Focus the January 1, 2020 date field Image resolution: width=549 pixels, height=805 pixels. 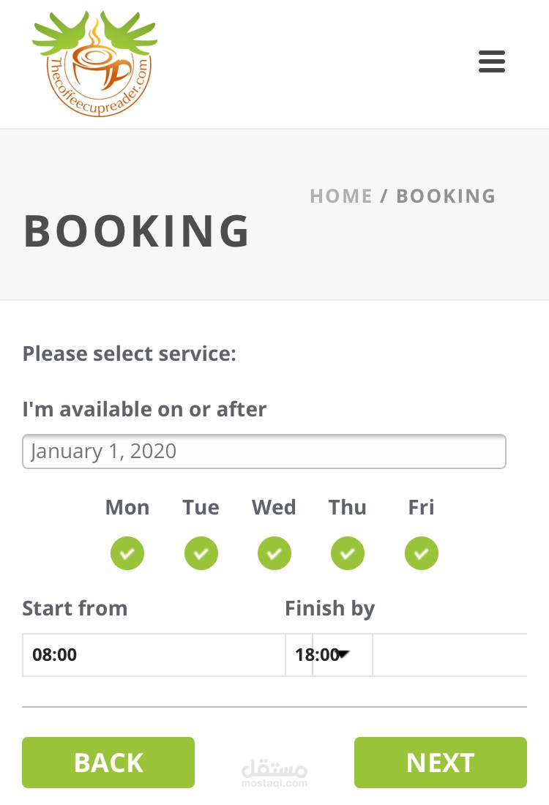[264, 452]
